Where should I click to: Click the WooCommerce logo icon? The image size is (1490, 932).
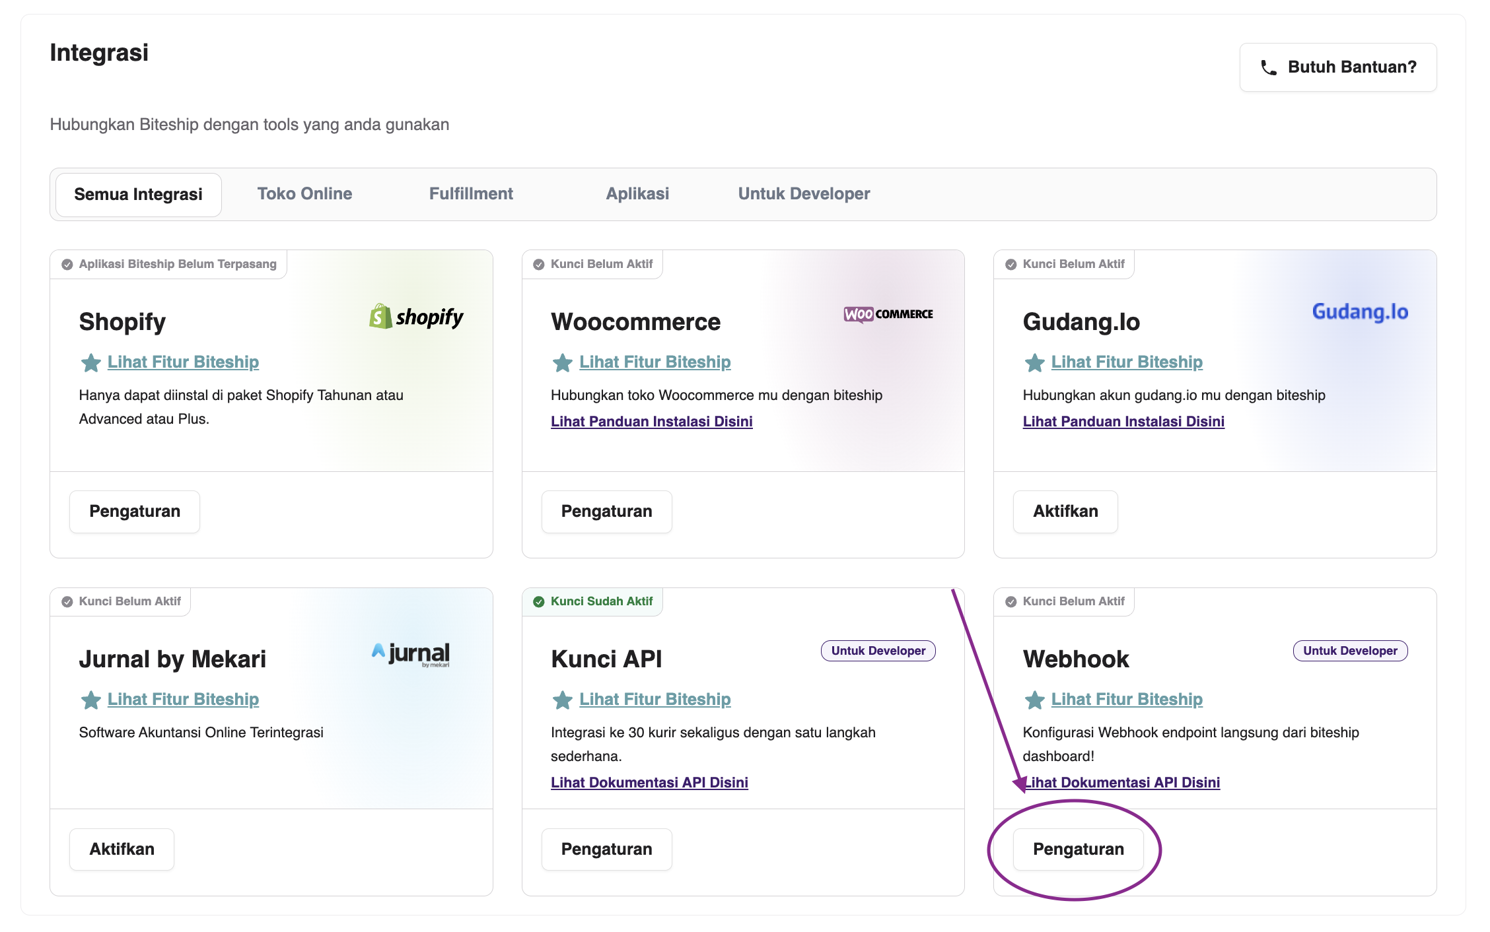(x=888, y=314)
